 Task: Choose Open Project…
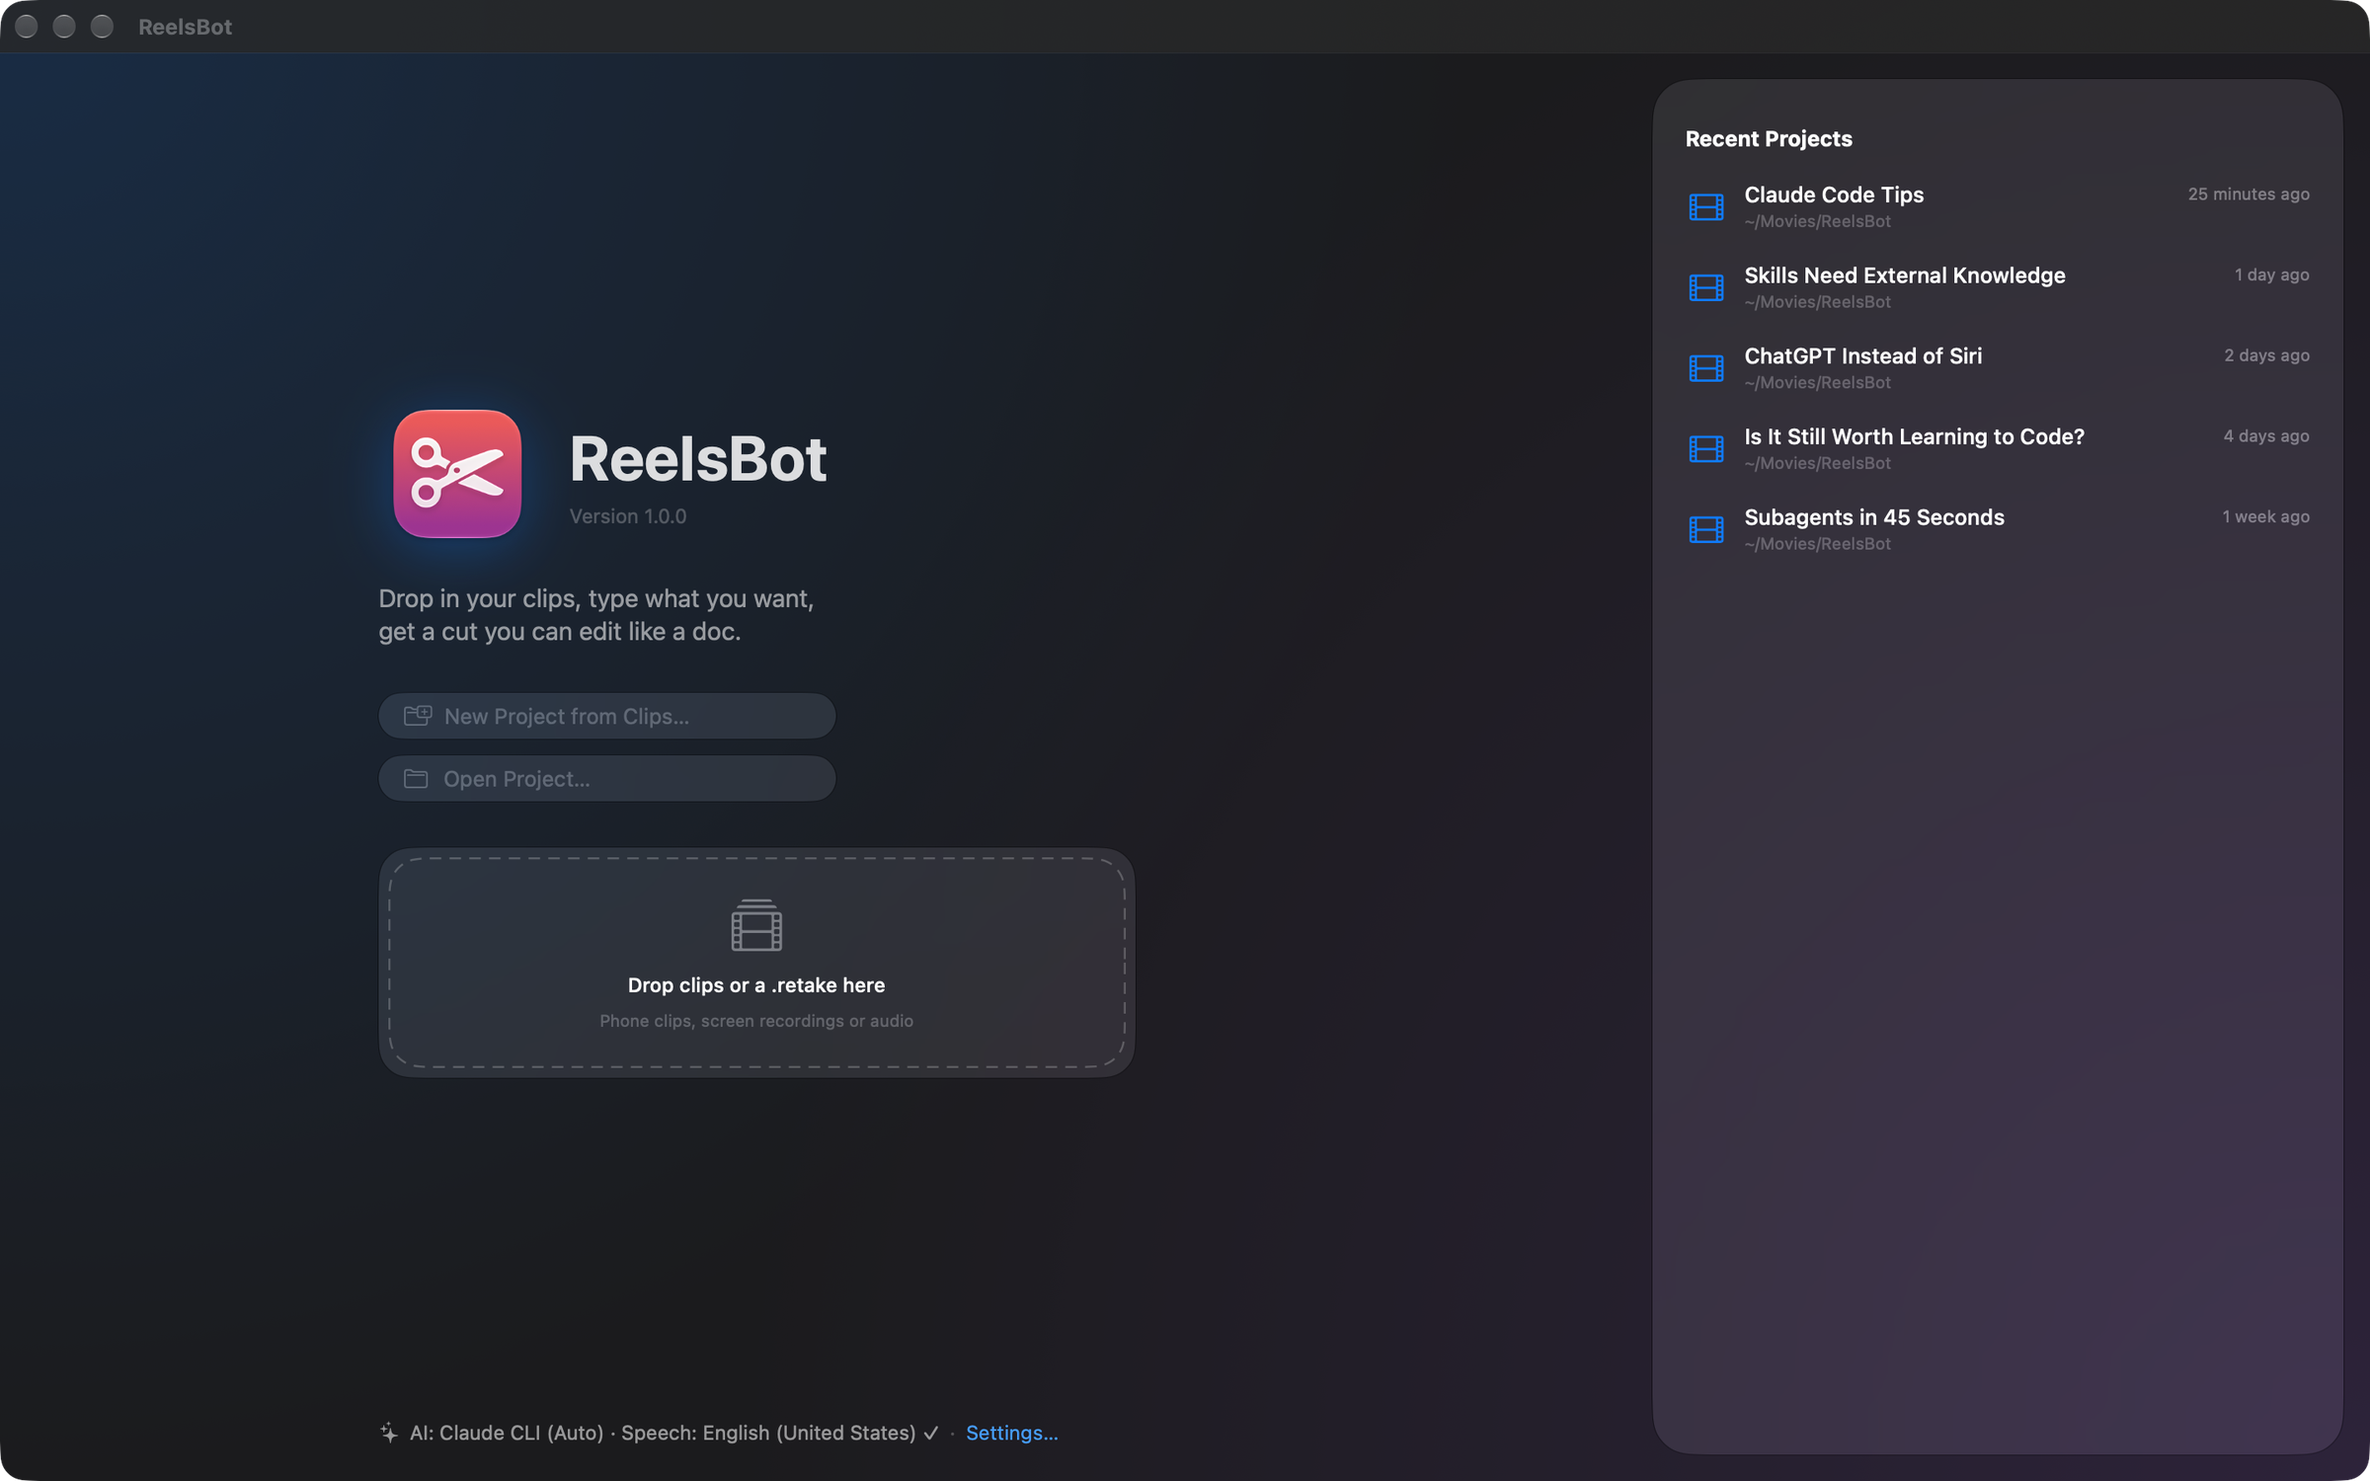coord(607,779)
